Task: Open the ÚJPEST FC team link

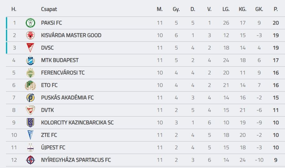Action: [53, 147]
